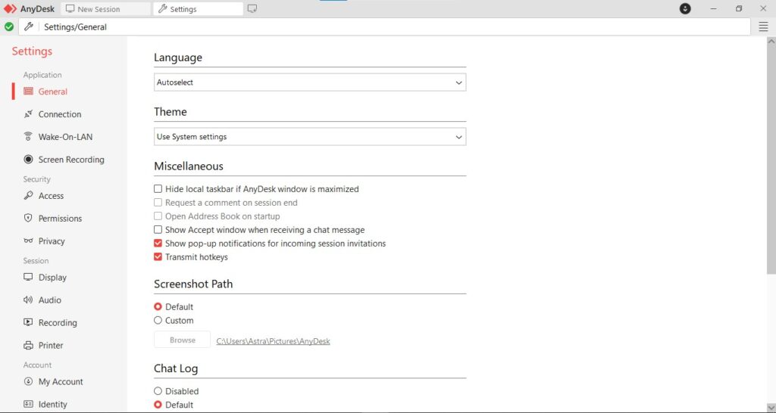Click the monitor icon on New Session tab
This screenshot has height=413, width=776.
pos(70,9)
